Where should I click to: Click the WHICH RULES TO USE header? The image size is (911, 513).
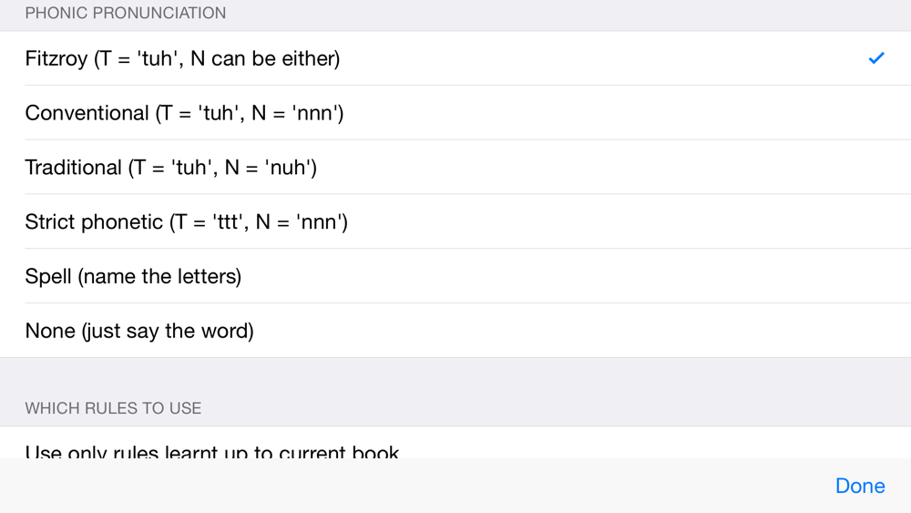tap(113, 408)
